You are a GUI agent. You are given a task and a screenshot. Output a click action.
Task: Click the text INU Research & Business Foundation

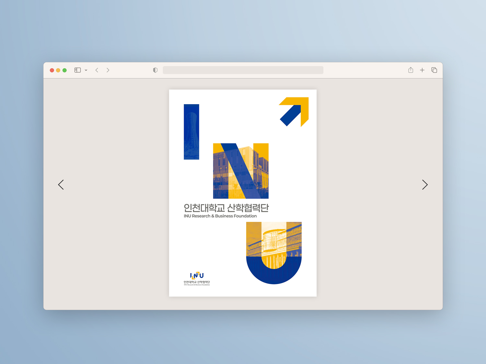point(220,216)
